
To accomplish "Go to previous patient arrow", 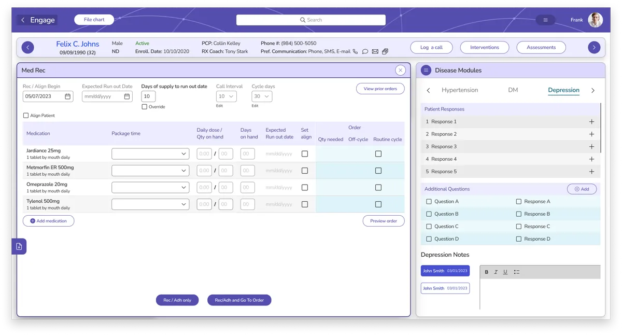I will click(28, 47).
